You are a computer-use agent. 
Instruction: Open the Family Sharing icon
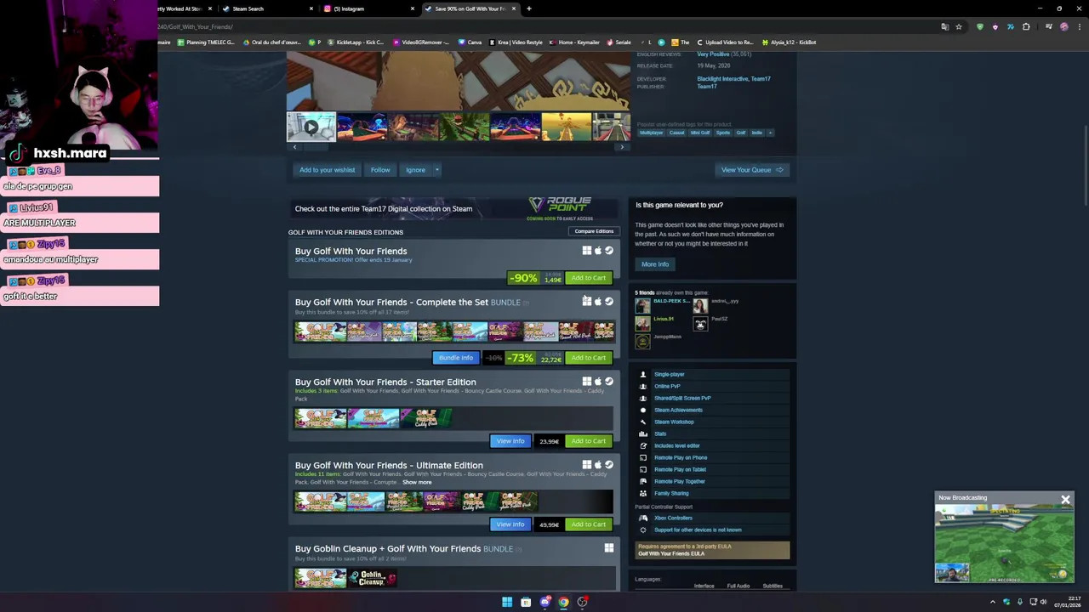pyautogui.click(x=643, y=493)
